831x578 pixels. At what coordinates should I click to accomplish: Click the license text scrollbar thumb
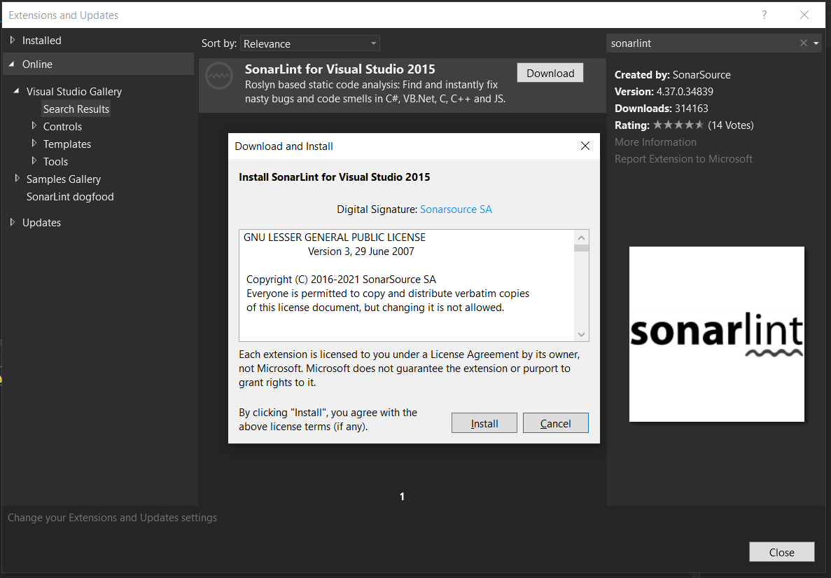coord(581,248)
